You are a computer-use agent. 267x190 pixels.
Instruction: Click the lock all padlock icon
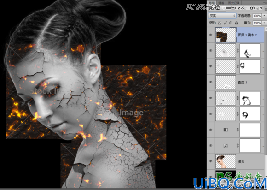coord(236,23)
